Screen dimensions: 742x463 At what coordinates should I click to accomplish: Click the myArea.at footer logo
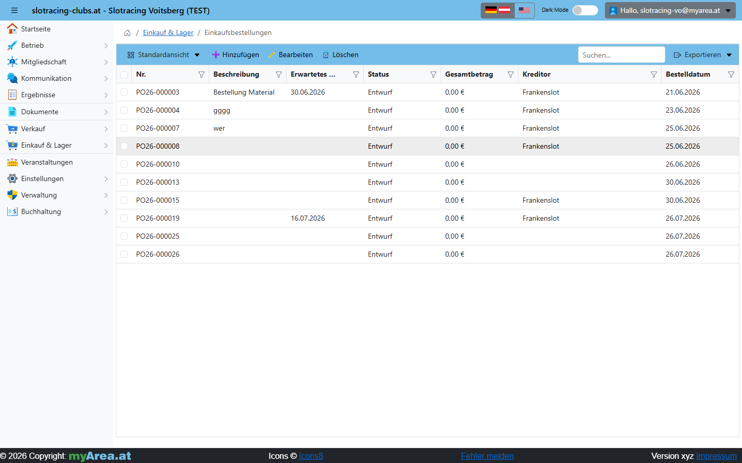tap(100, 456)
